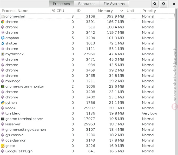Sort by the Process Name column
Viewport: 178px width, 155px height.
coord(25,11)
